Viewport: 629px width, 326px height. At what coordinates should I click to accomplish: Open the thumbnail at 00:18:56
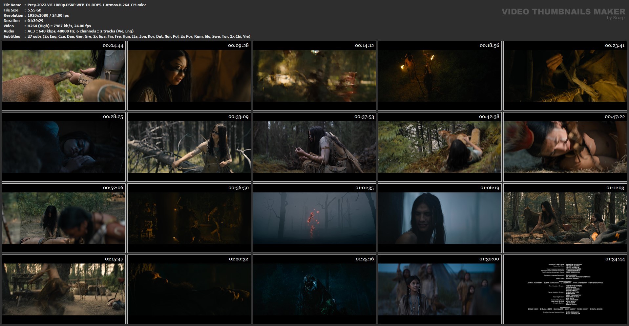point(440,76)
